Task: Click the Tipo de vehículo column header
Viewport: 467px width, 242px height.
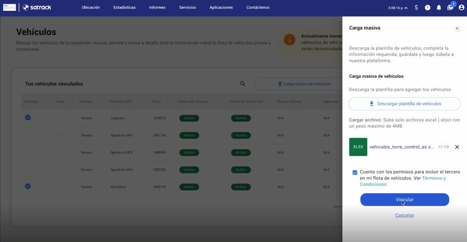Action: coord(289,102)
